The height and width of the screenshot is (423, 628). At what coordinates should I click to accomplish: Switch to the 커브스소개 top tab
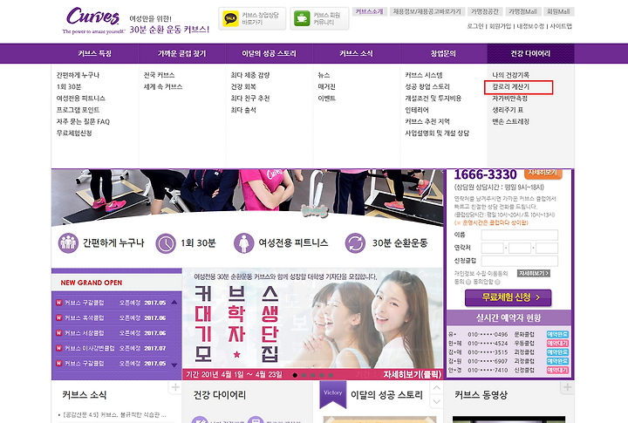(x=369, y=11)
